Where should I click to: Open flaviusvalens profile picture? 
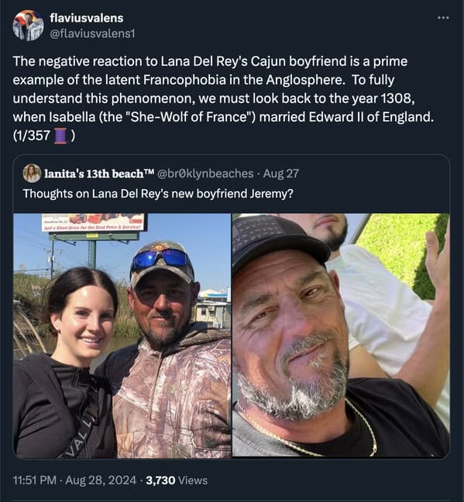(x=28, y=26)
